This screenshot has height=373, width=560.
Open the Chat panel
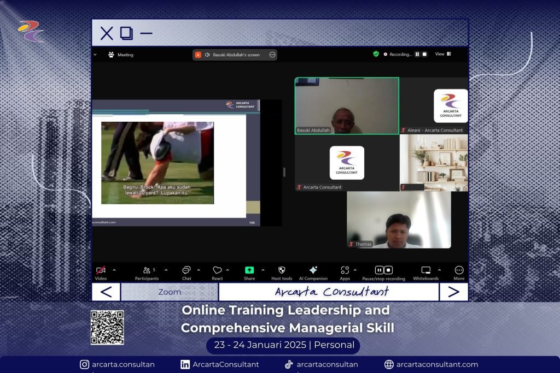[x=186, y=270]
